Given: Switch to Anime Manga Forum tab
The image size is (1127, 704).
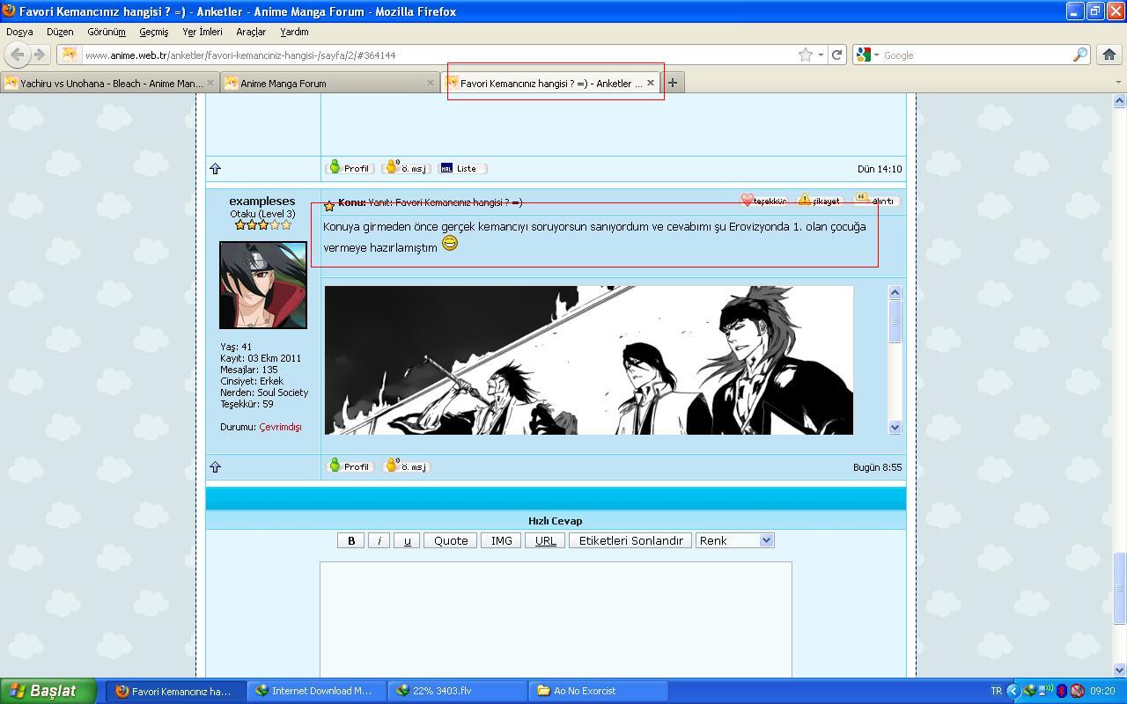Looking at the screenshot, I should [x=328, y=83].
